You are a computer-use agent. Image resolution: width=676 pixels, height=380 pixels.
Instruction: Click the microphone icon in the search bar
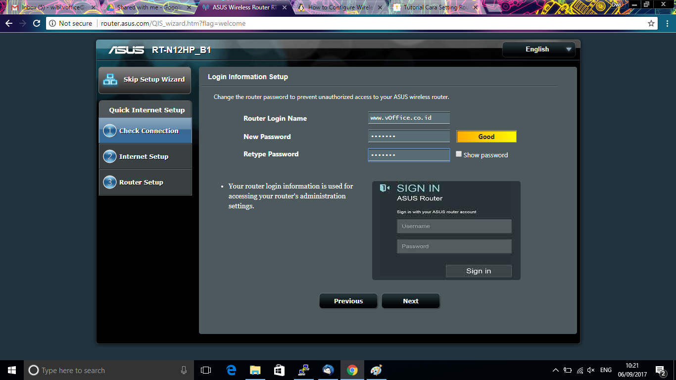(184, 370)
